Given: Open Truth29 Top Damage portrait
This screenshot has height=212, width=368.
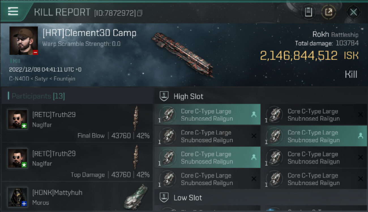Looking at the screenshot, I should point(18,158).
